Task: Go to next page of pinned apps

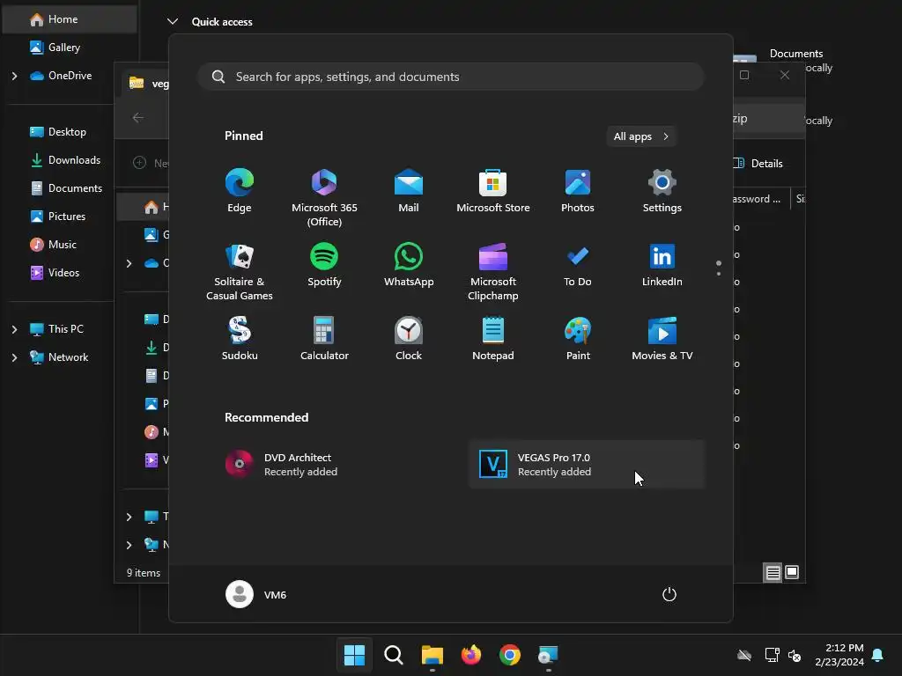Action: point(719,273)
